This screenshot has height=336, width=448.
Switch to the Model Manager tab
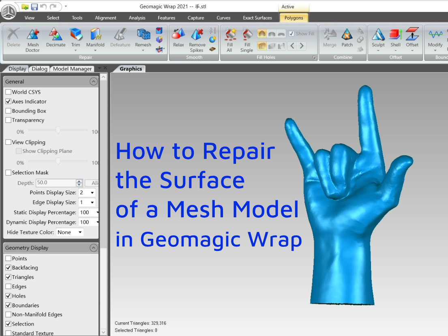72,69
